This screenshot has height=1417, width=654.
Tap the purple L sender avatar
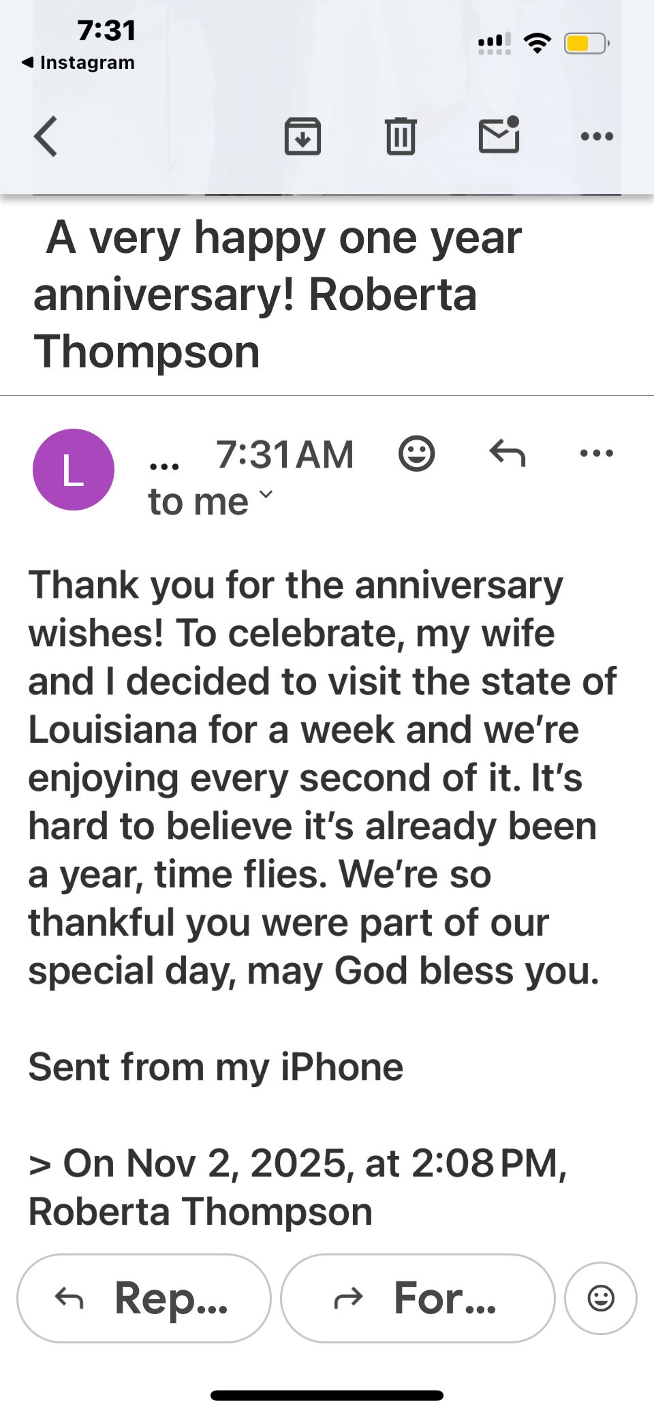pos(74,470)
